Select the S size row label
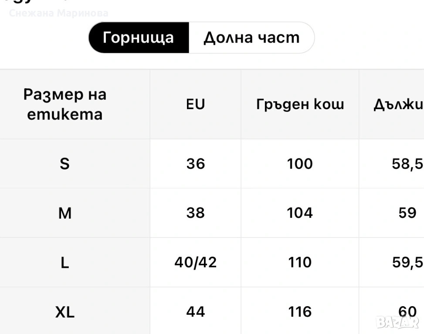Viewport: 424px width, 334px height. click(x=64, y=164)
